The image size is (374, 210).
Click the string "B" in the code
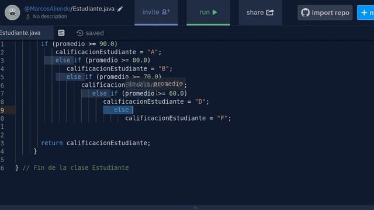coord(164,69)
